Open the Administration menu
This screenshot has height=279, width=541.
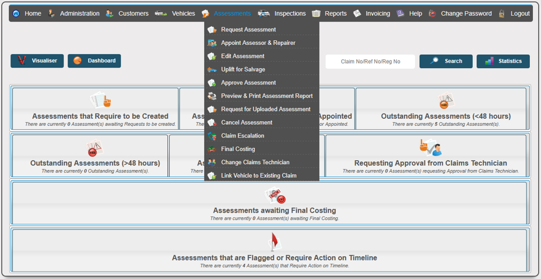coord(80,13)
